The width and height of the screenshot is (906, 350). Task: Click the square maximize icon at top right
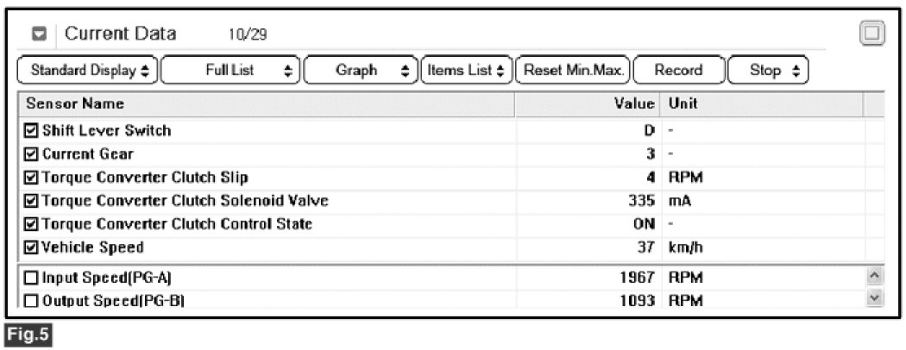[x=872, y=34]
